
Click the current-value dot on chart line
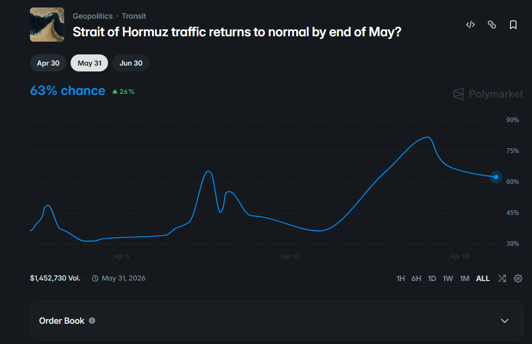click(x=496, y=177)
